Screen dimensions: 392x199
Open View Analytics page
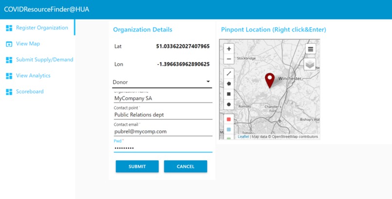click(x=33, y=76)
